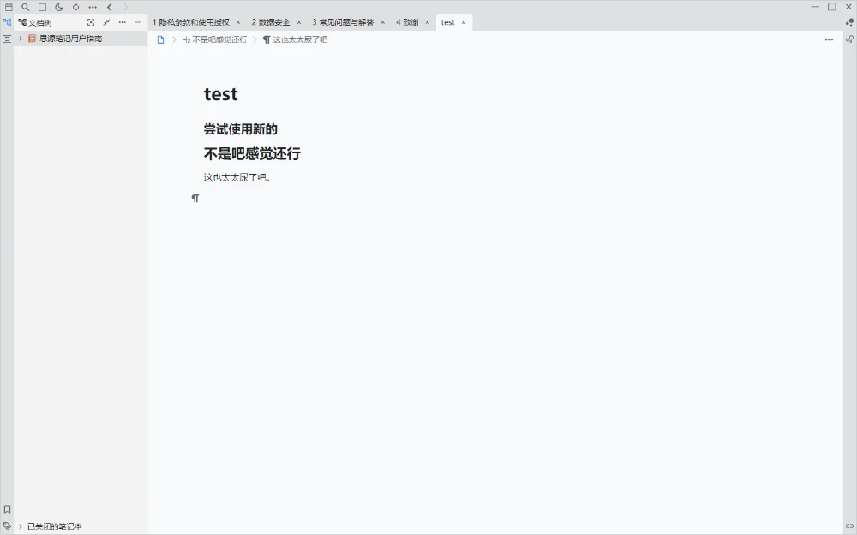Open the tags panel icon
Image resolution: width=857 pixels, height=535 pixels.
(7, 526)
